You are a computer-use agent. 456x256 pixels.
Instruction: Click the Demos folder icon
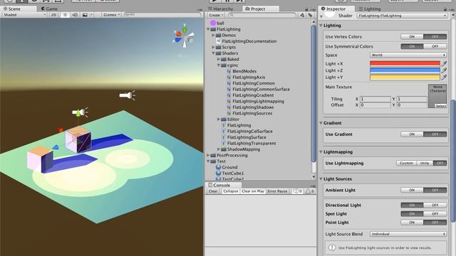click(x=219, y=35)
